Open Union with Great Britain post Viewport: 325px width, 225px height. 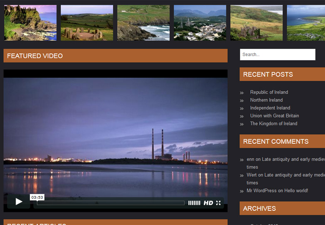(x=274, y=116)
